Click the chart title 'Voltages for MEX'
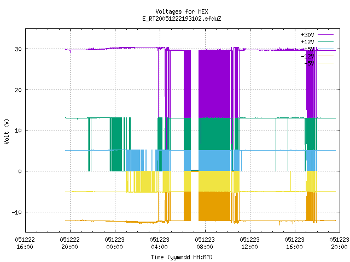 [182, 11]
